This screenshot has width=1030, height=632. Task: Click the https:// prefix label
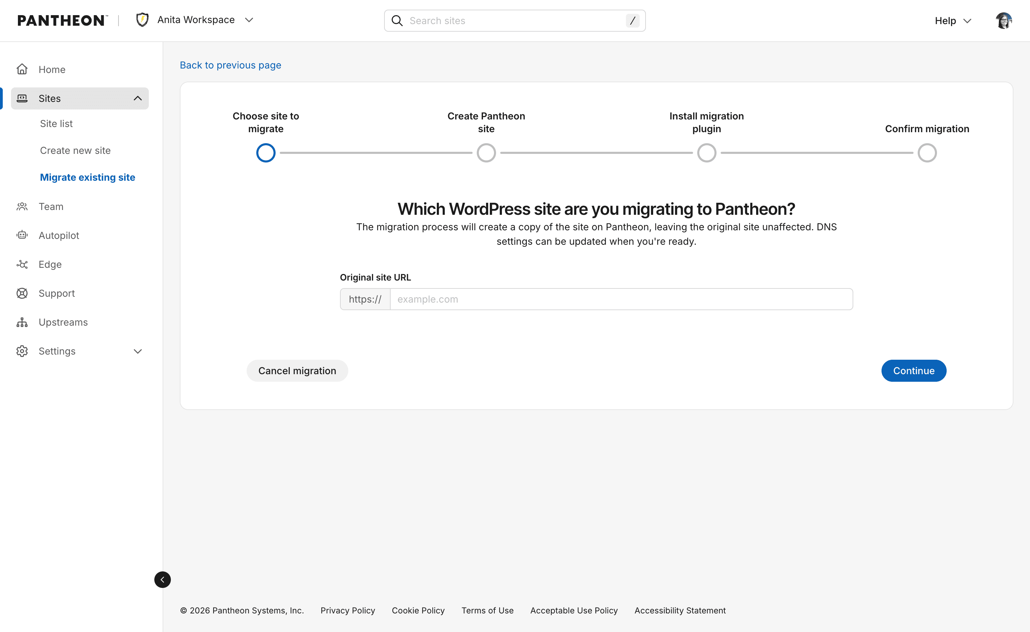(x=365, y=299)
